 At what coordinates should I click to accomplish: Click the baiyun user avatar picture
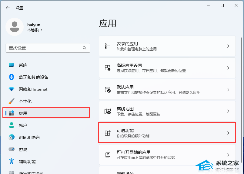click(x=14, y=27)
